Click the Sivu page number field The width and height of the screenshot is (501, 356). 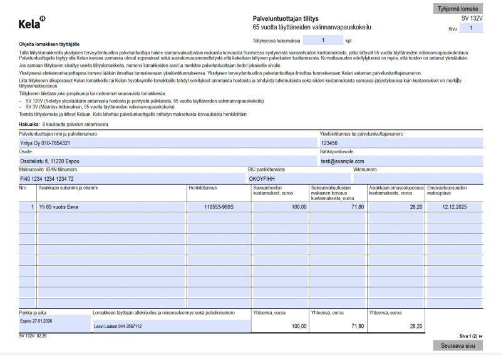[x=471, y=28]
